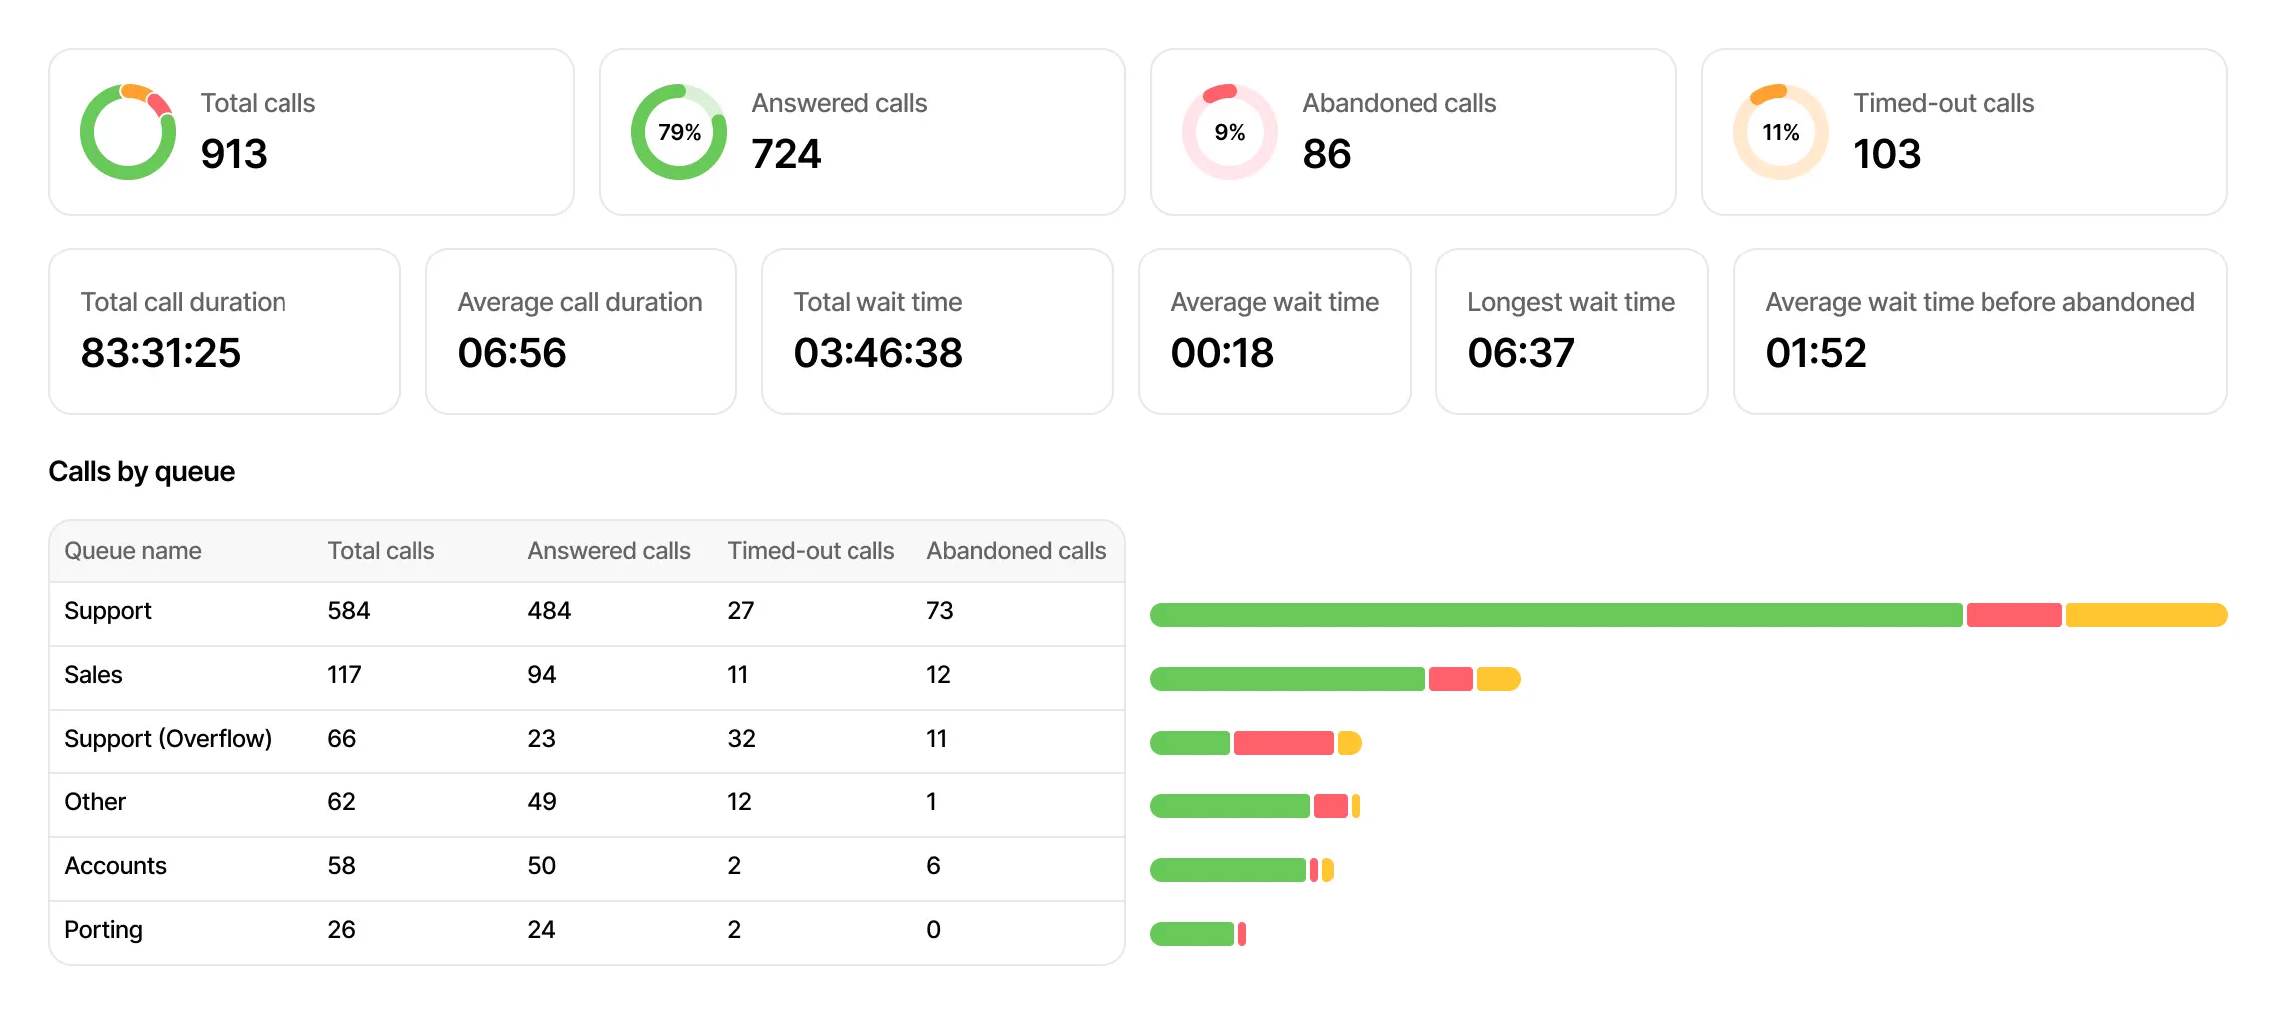Click the Answered calls column header in table
The width and height of the screenshot is (2276, 1014).
[609, 551]
